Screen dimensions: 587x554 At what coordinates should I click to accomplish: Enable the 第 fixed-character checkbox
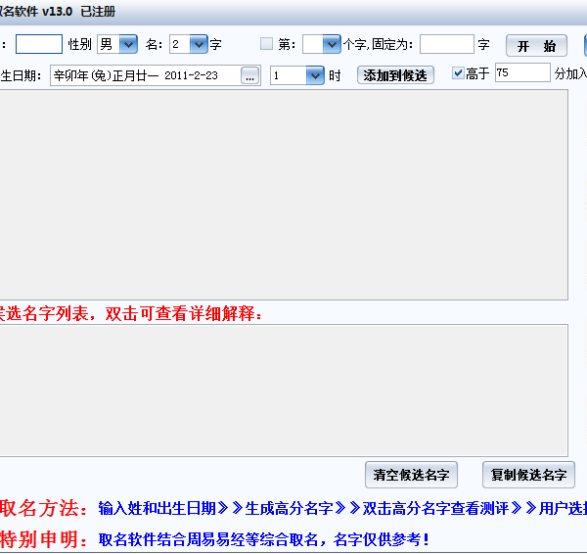coord(267,44)
